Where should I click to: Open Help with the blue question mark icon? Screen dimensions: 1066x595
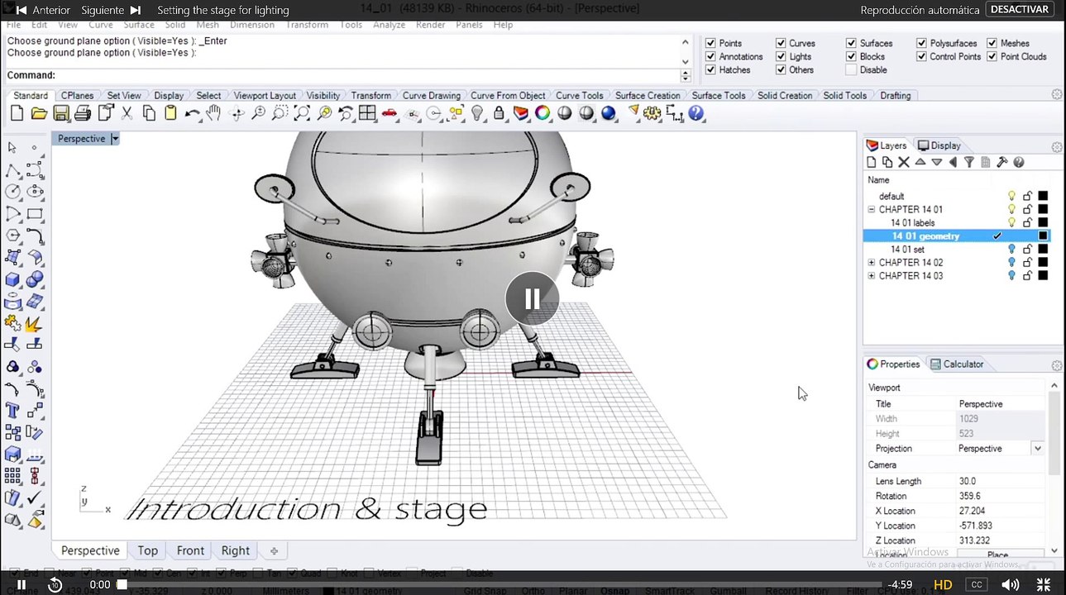click(x=696, y=113)
